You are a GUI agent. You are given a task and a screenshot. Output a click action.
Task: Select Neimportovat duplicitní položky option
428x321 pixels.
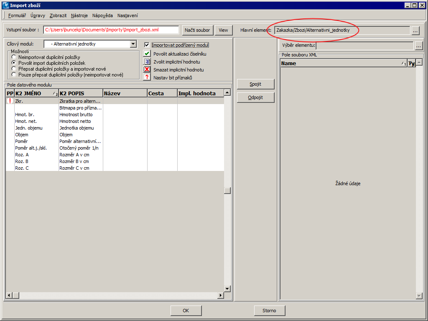coord(14,57)
